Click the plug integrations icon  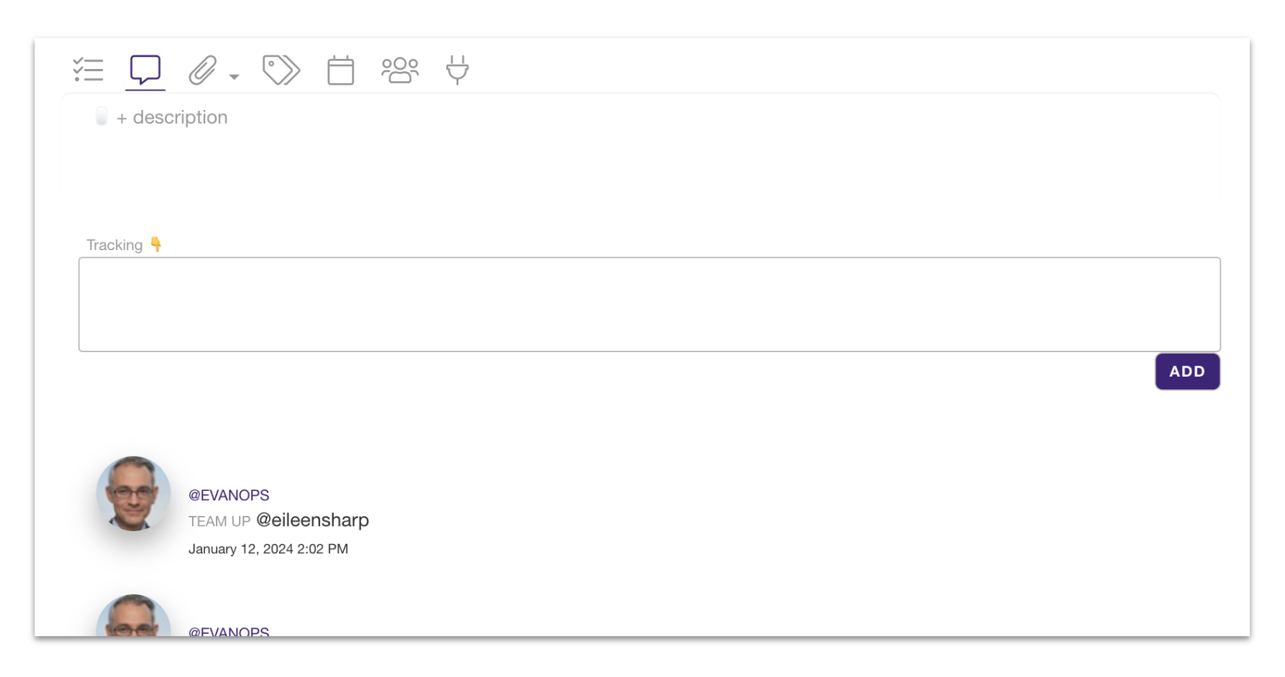[458, 70]
